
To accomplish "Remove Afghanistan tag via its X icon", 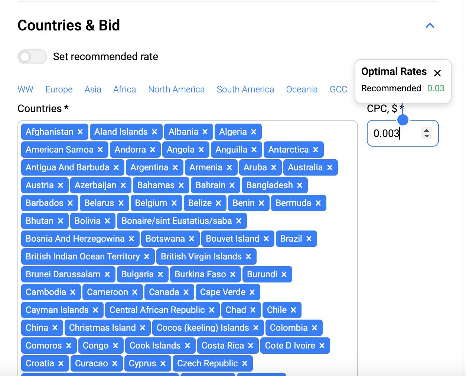I will pos(80,132).
